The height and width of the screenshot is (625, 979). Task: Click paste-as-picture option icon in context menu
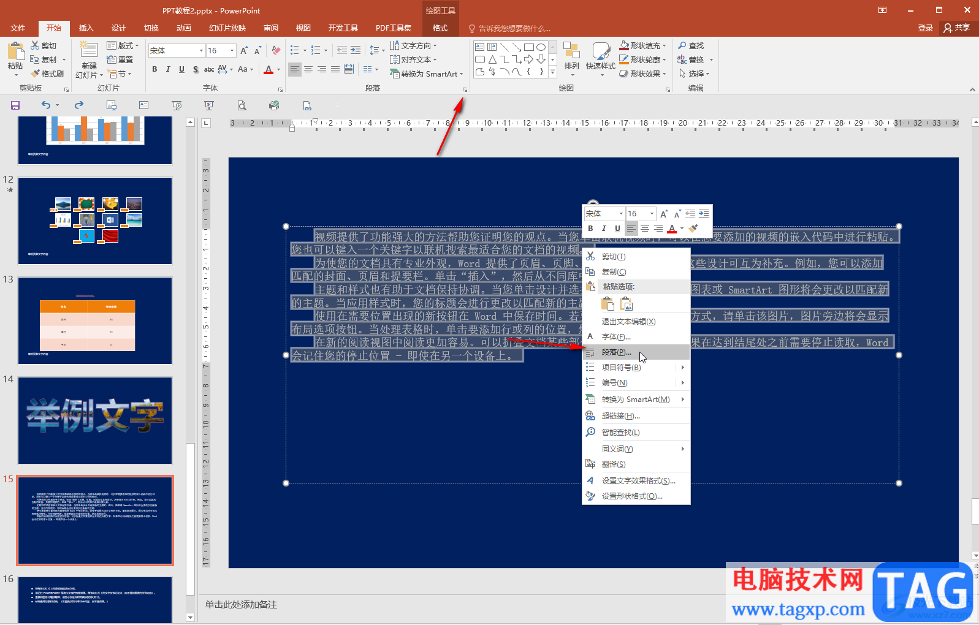point(627,304)
